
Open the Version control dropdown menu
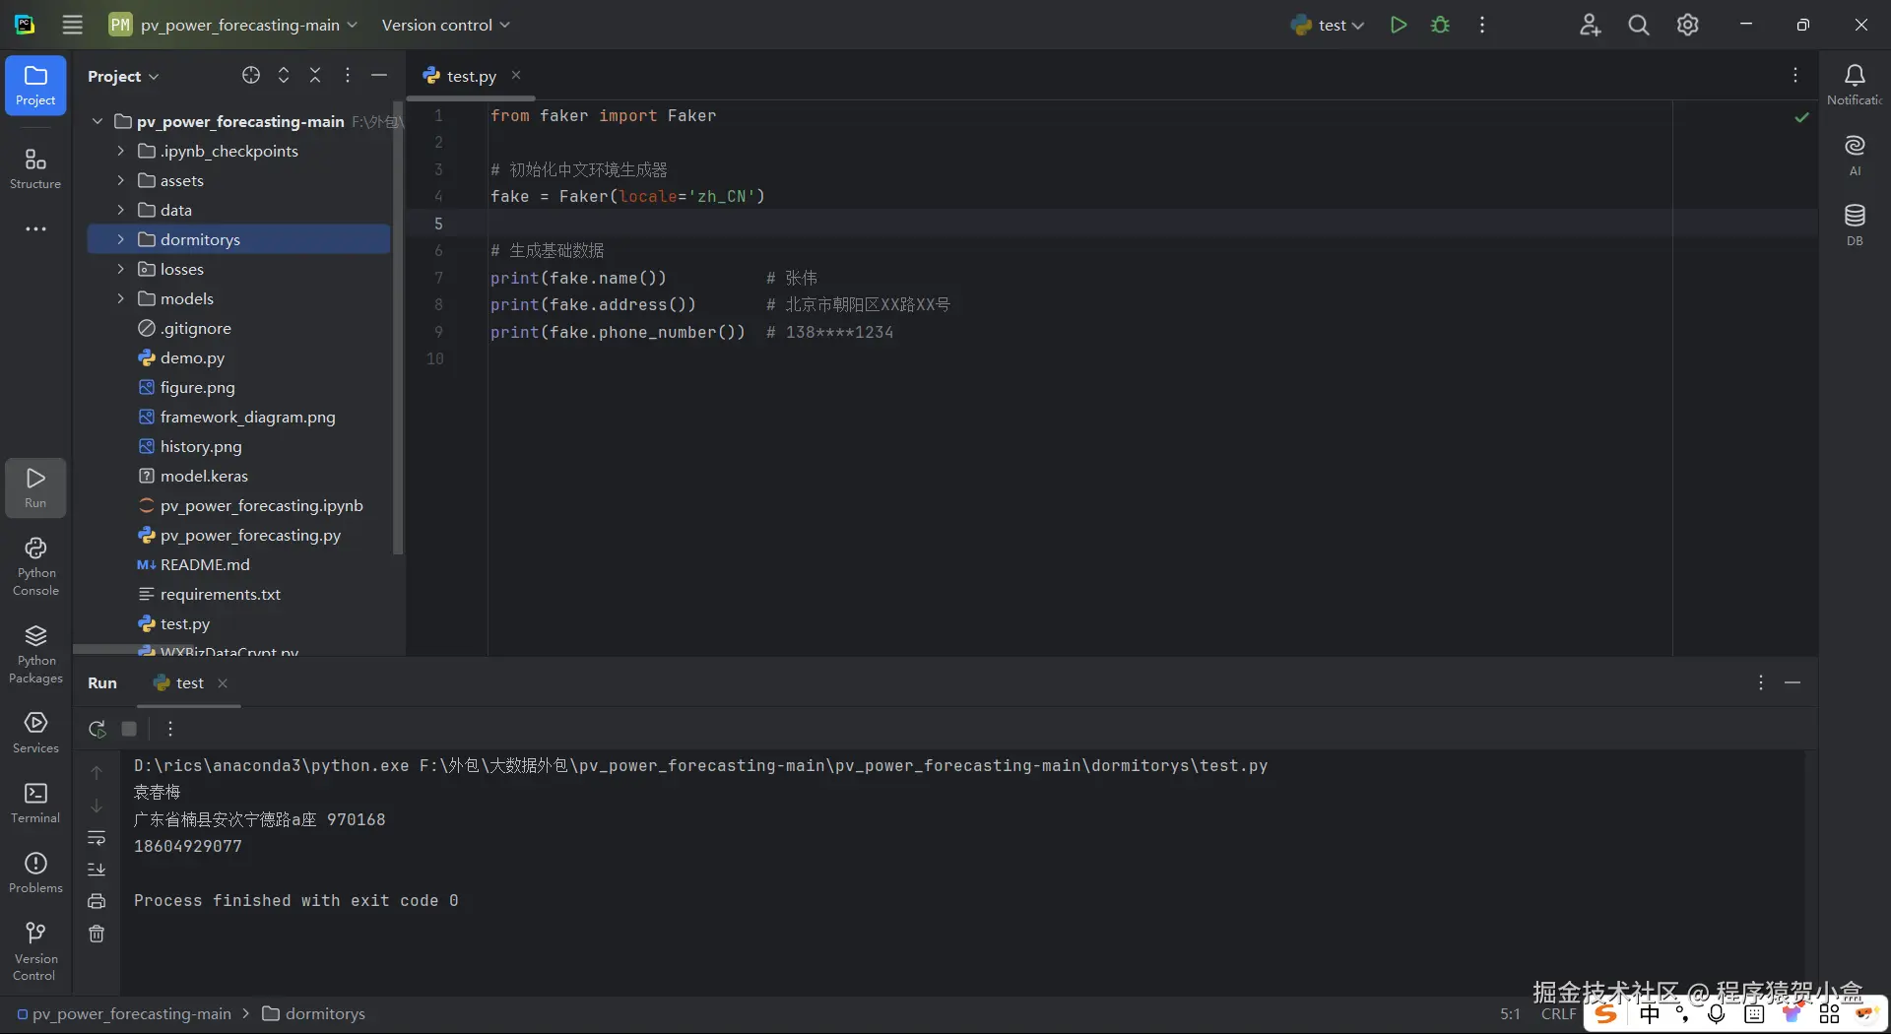pyautogui.click(x=445, y=25)
